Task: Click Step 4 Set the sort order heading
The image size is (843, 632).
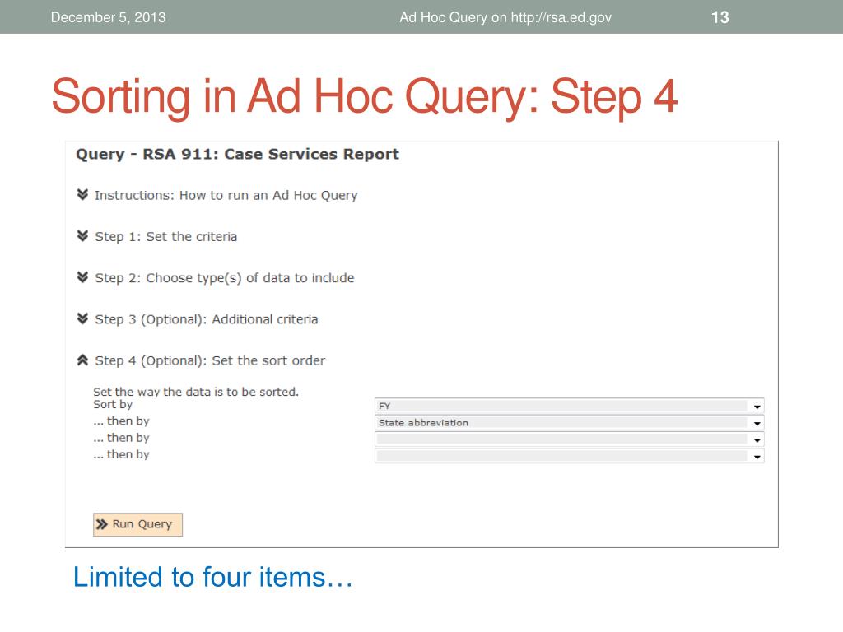Action: point(210,360)
